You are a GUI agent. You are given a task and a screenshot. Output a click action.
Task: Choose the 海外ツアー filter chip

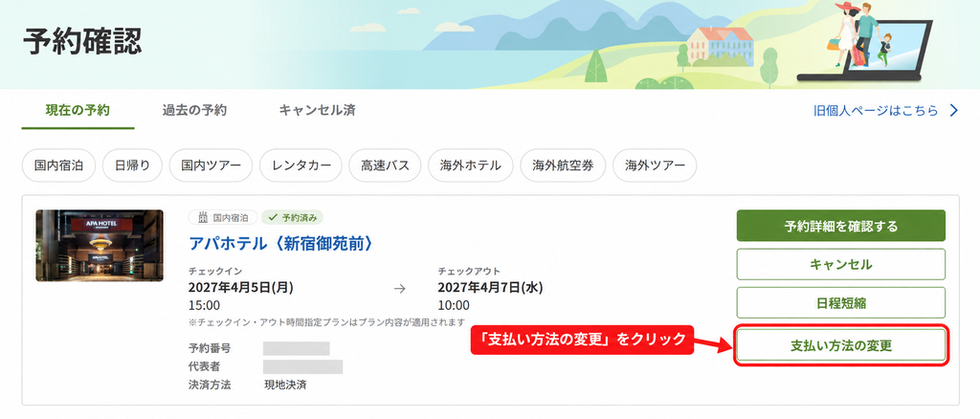[x=655, y=165]
